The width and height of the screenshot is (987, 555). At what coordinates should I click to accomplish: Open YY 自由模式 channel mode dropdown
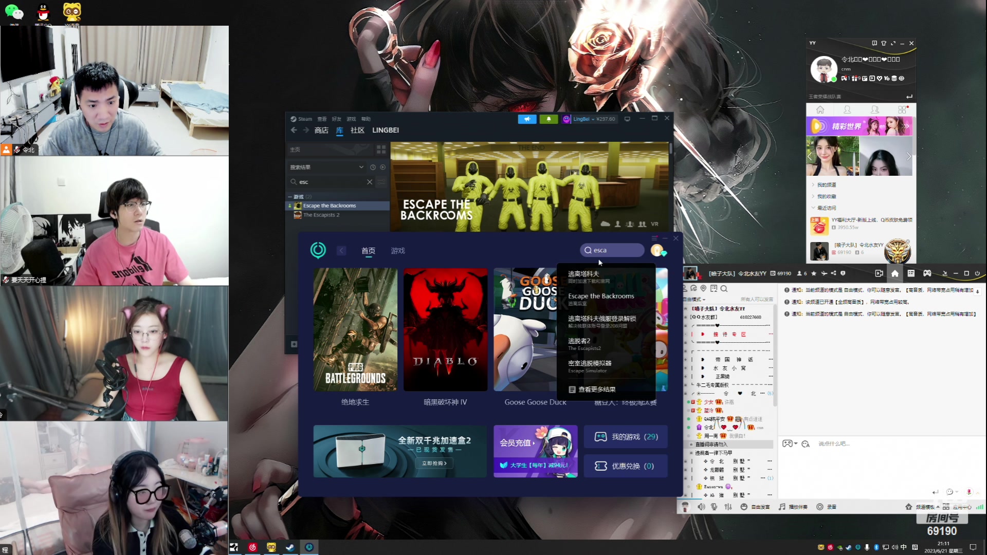pyautogui.click(x=694, y=299)
